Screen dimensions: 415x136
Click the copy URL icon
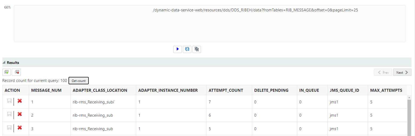(x=197, y=49)
